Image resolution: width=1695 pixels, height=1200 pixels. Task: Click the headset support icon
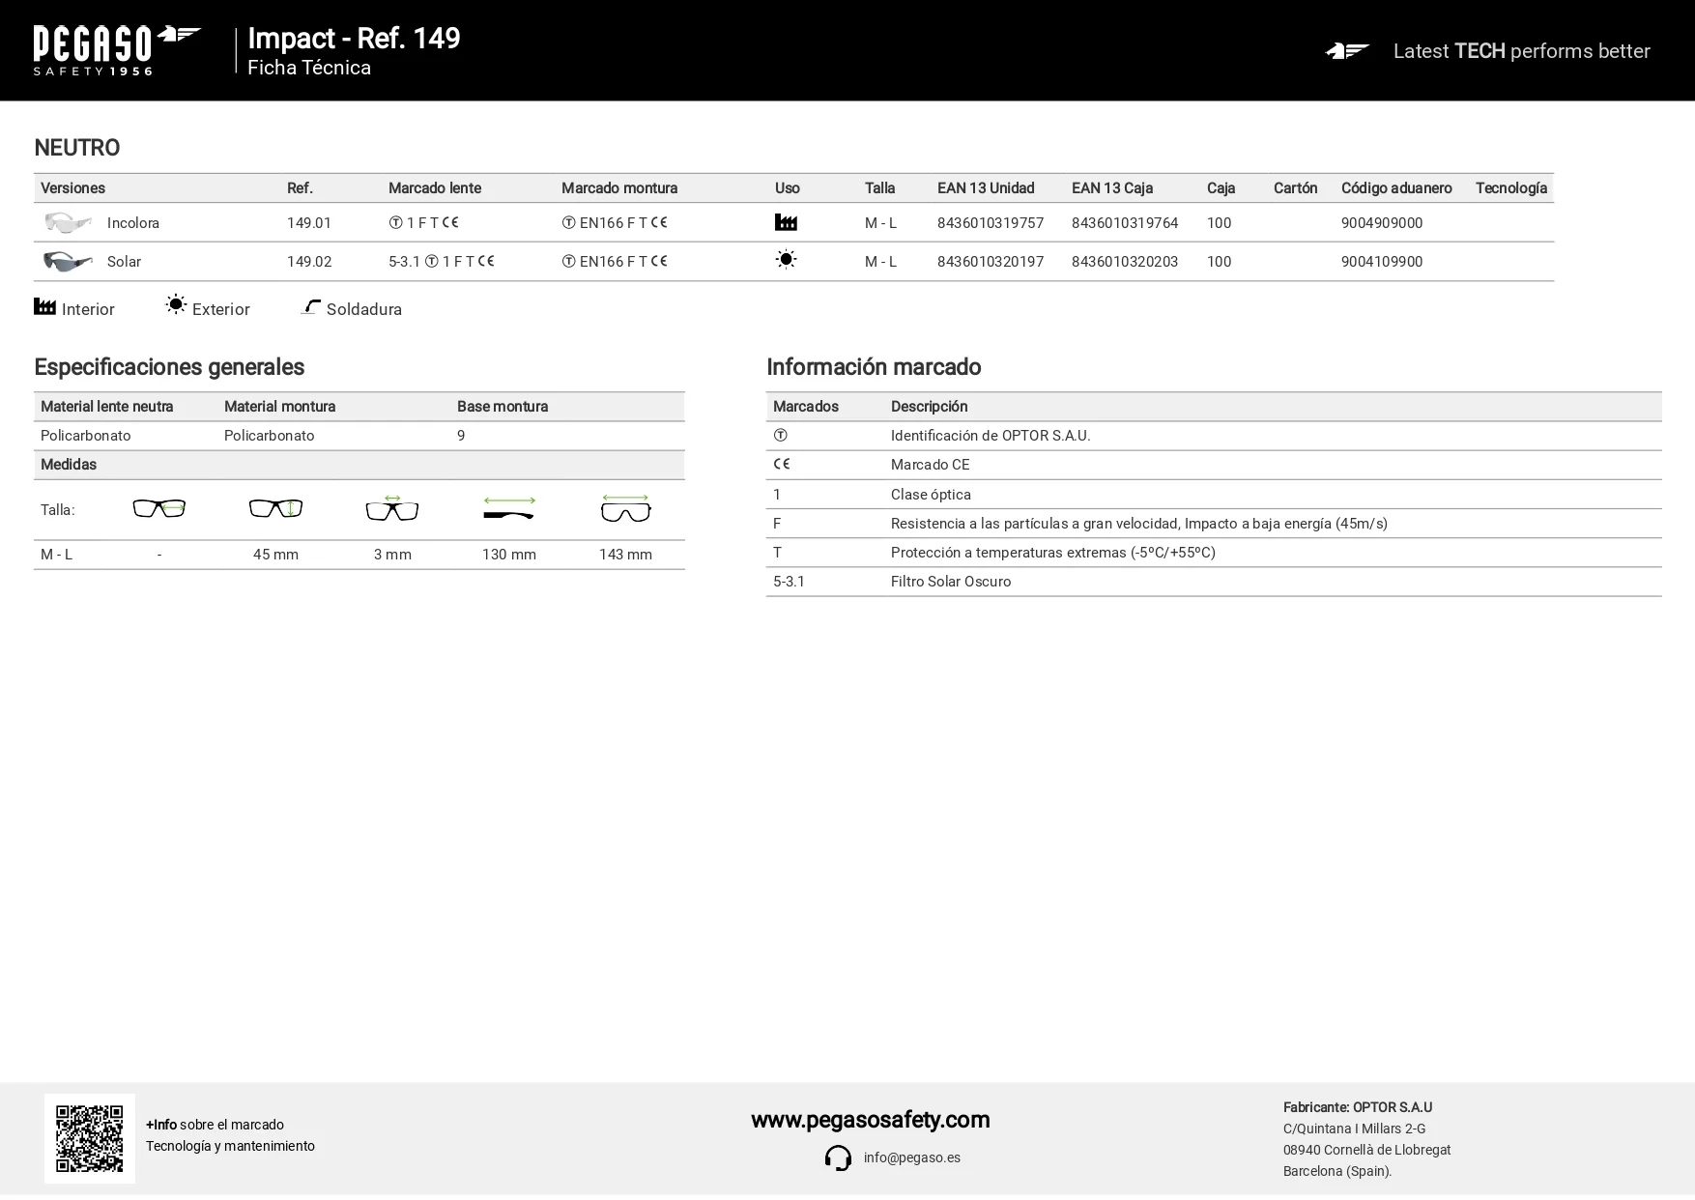tap(838, 1157)
